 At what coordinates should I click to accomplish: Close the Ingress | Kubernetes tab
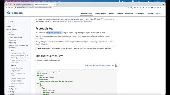coord(54,4)
